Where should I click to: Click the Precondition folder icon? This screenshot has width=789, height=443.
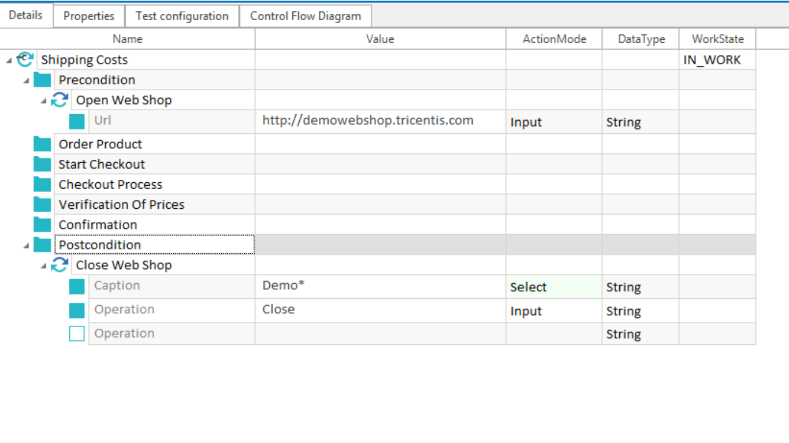click(x=42, y=80)
